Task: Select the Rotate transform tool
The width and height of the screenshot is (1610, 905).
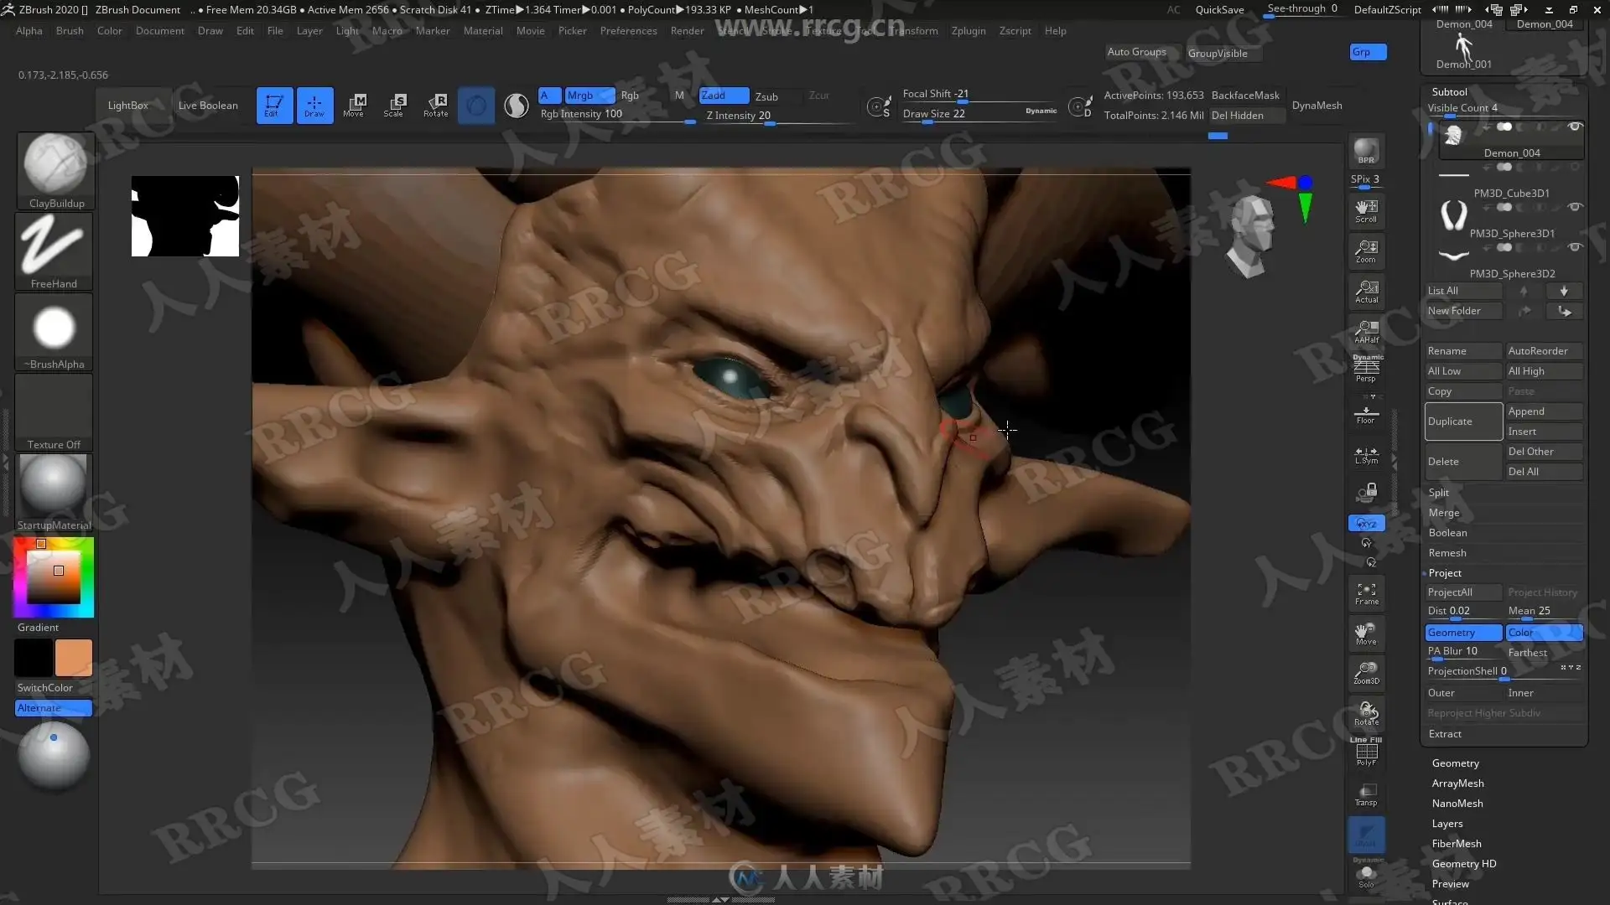Action: (435, 105)
